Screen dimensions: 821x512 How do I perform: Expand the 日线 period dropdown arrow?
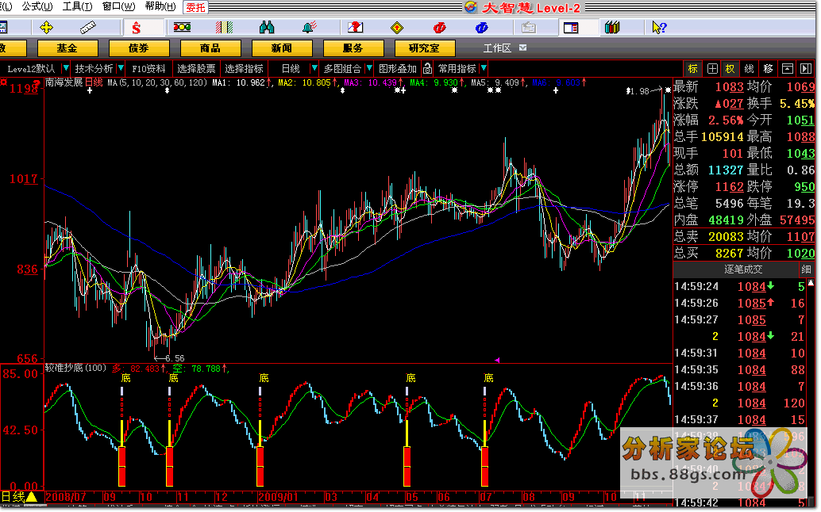coord(314,68)
